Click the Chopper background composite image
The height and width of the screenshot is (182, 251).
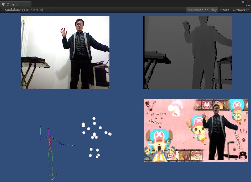click(x=196, y=130)
